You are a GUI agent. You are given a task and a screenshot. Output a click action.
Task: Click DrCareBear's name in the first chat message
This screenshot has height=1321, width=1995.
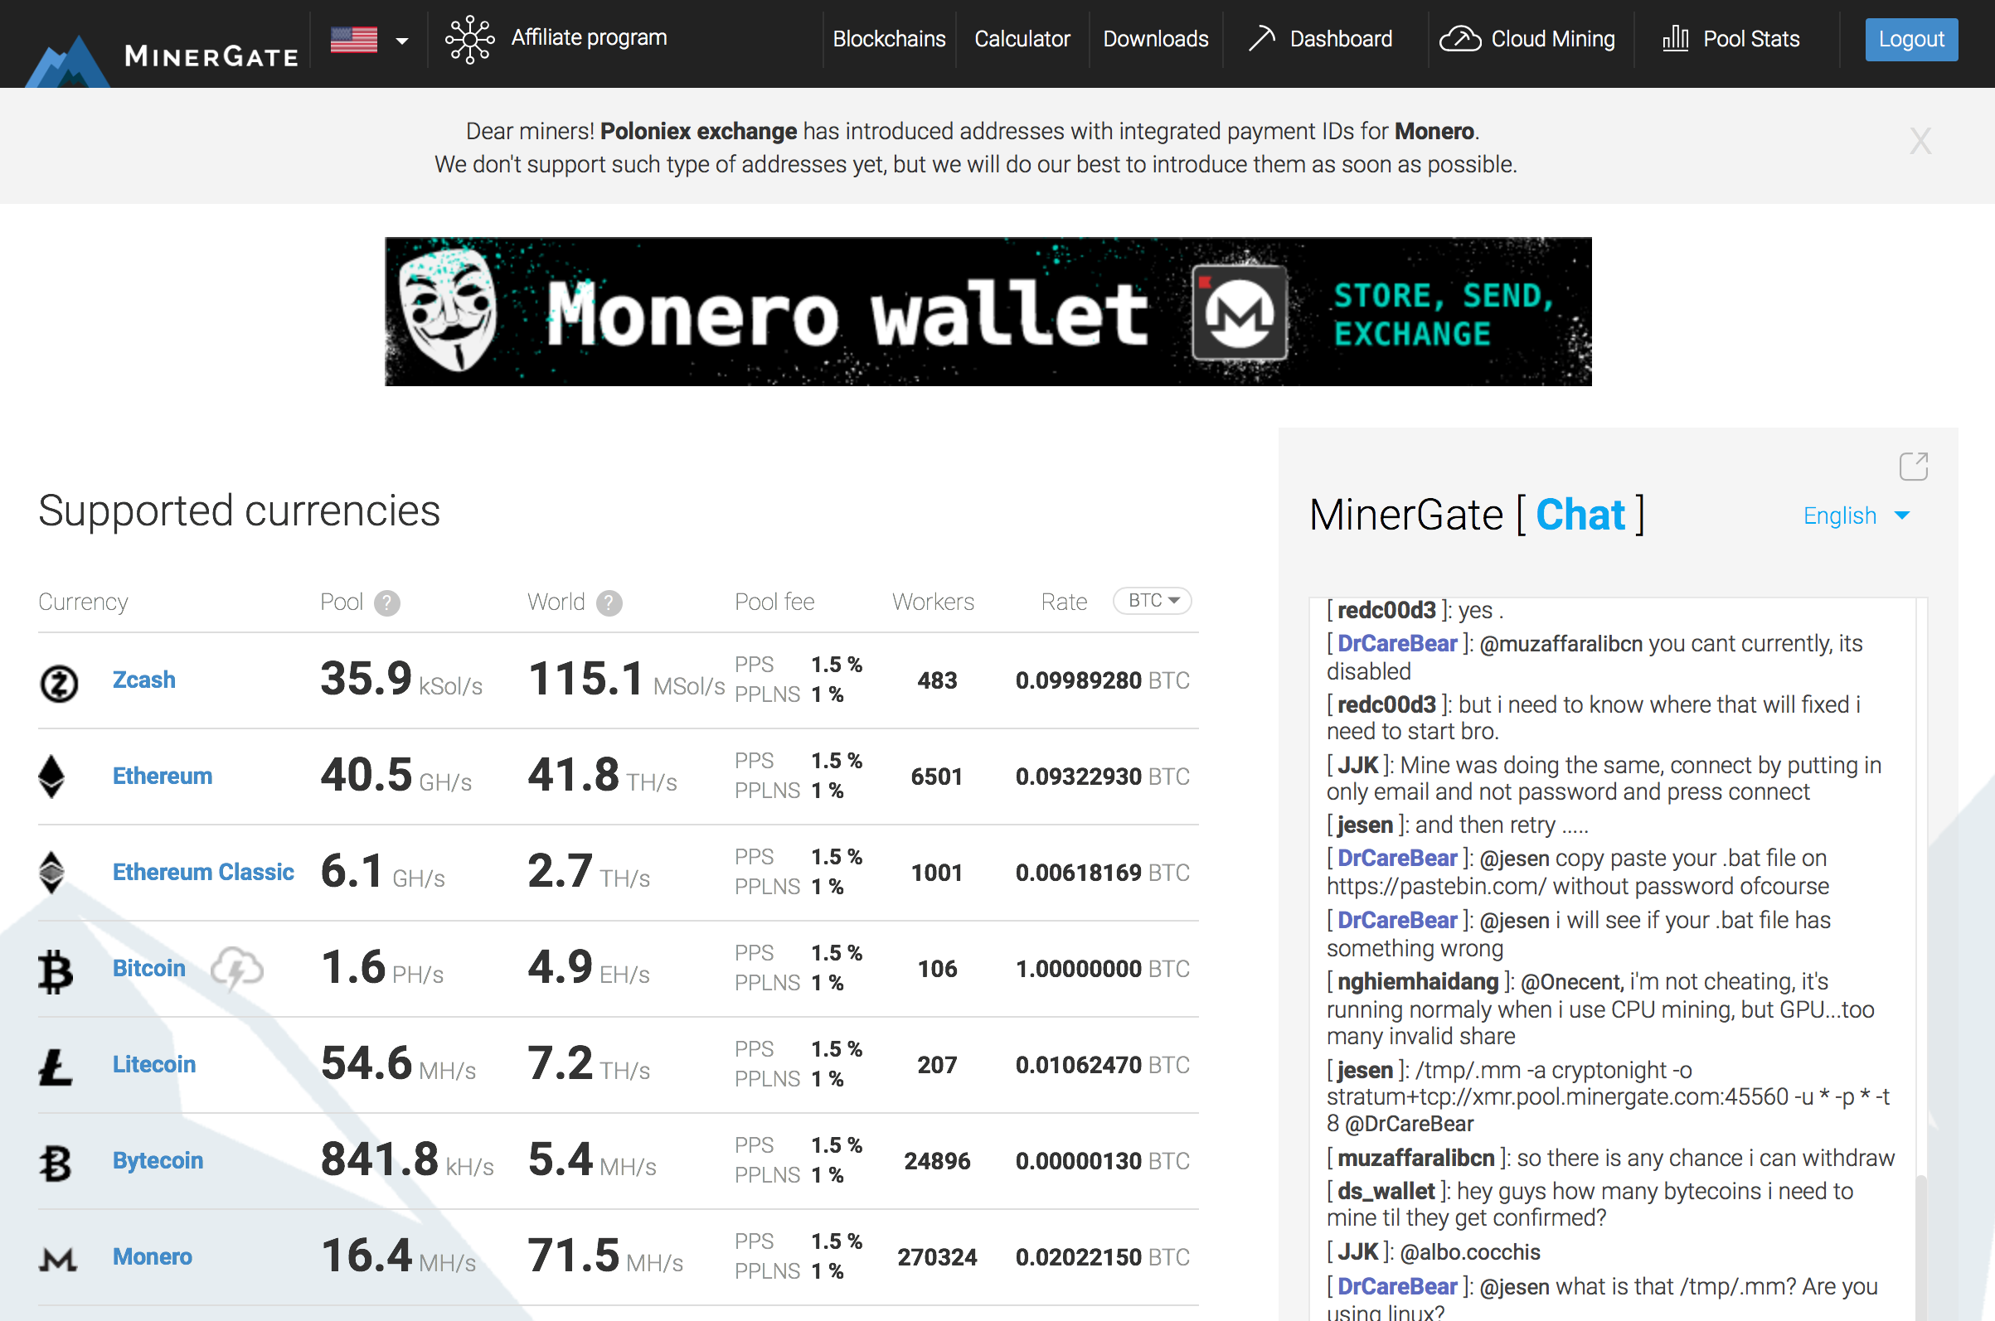1396,644
